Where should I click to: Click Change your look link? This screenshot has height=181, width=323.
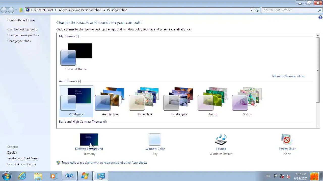(19, 41)
